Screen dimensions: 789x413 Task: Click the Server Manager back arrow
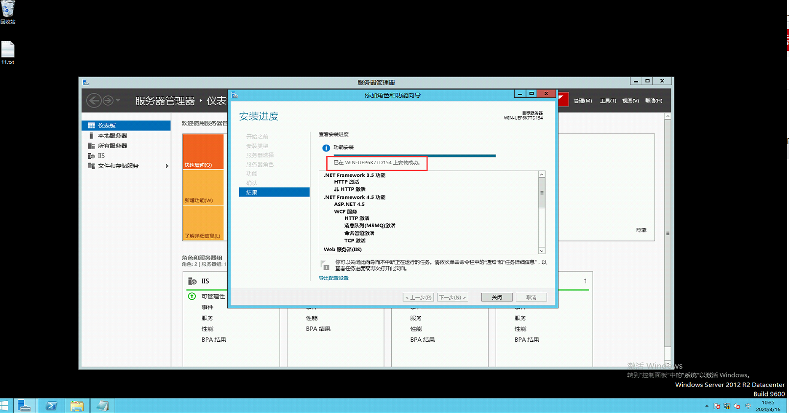(x=94, y=101)
